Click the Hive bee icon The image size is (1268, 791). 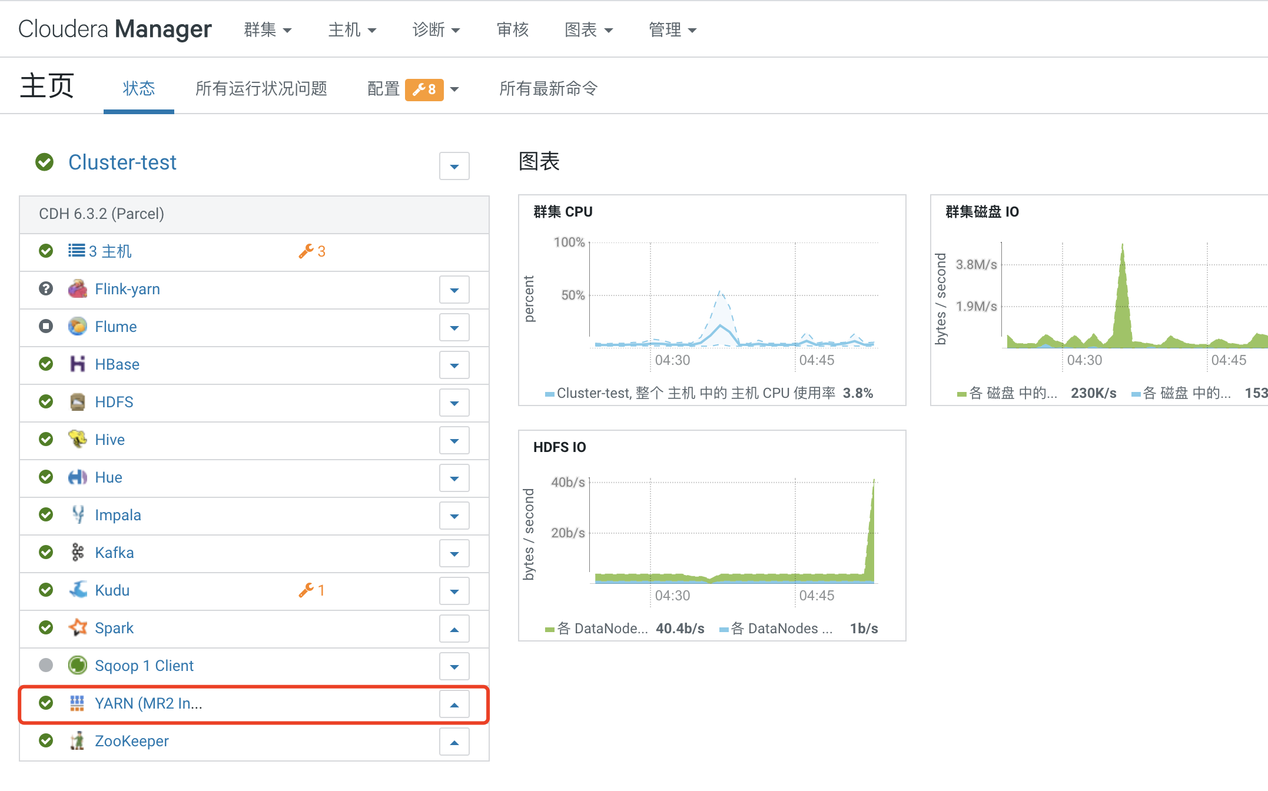[77, 439]
